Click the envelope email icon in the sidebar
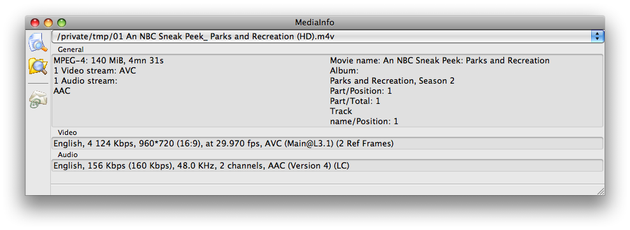Image resolution: width=630 pixels, height=230 pixels. coord(38,99)
